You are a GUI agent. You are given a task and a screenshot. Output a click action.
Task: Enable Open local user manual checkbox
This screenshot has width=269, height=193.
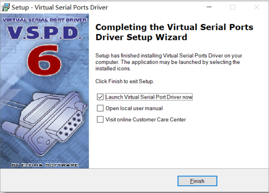pos(100,108)
